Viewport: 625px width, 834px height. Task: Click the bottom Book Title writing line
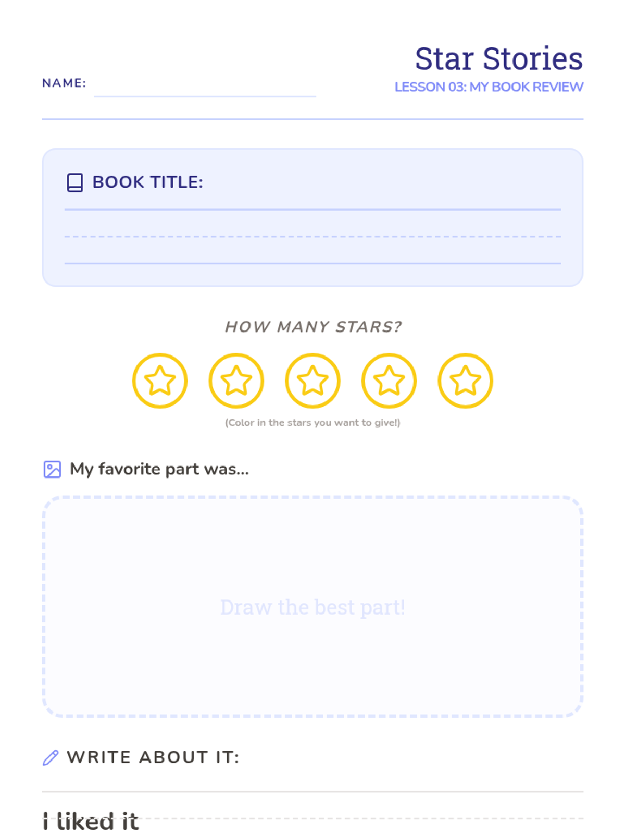click(312, 263)
